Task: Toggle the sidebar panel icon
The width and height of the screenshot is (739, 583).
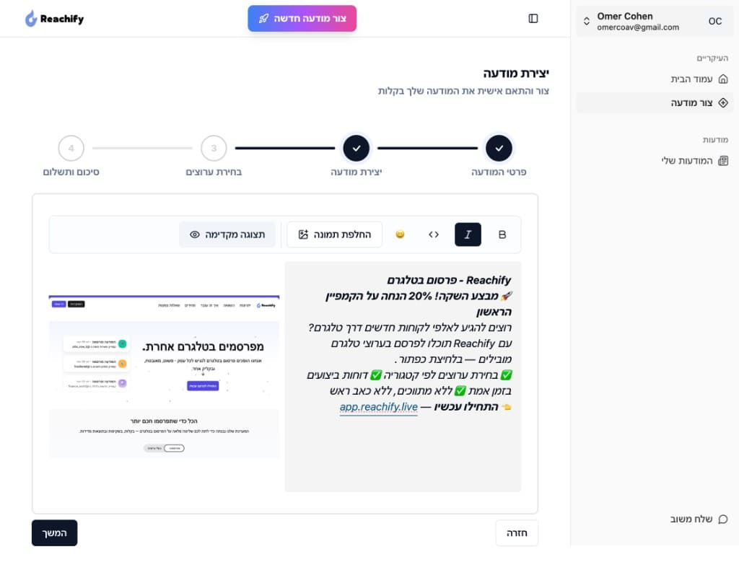Action: pos(533,18)
